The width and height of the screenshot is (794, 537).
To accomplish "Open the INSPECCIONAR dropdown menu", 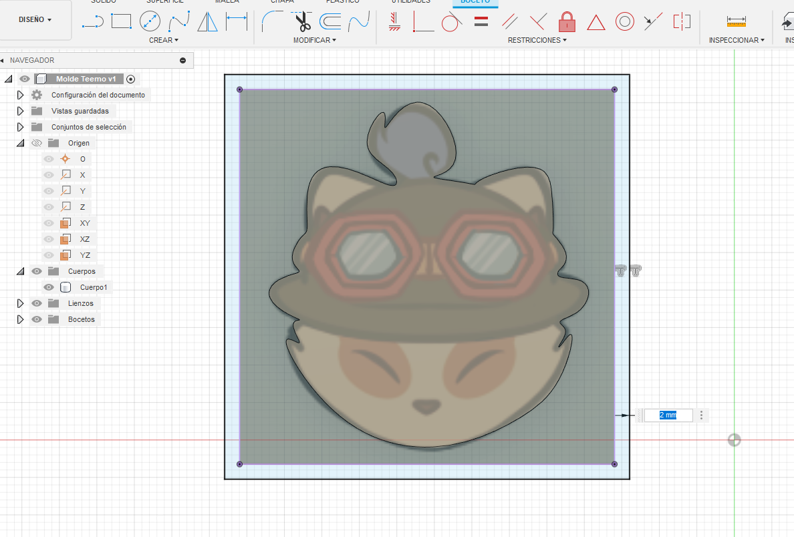I will (737, 40).
